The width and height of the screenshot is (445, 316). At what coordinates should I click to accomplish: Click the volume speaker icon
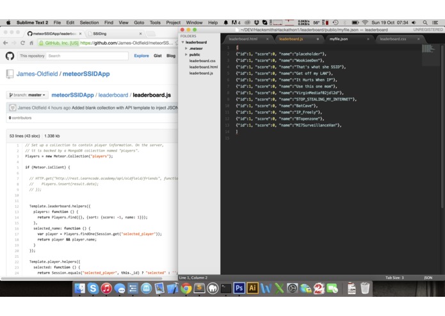pos(414,22)
